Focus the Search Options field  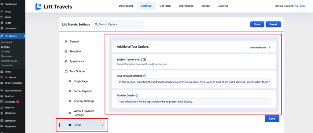(x=119, y=24)
